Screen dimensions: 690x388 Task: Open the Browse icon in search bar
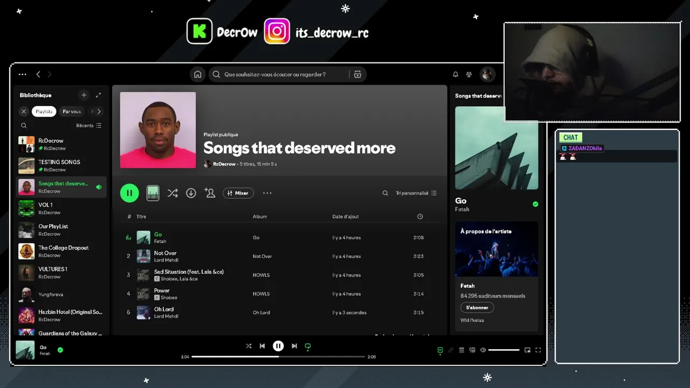click(x=357, y=74)
